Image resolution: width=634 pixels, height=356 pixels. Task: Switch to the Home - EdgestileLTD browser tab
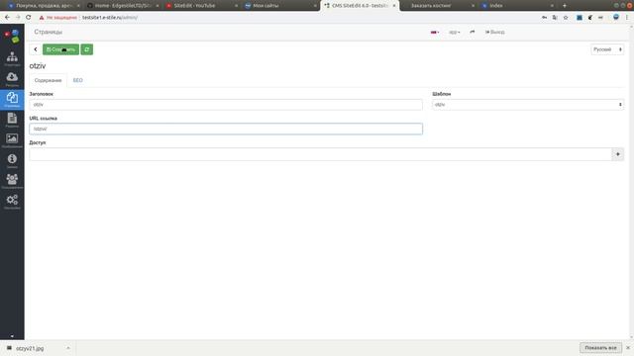[122, 6]
